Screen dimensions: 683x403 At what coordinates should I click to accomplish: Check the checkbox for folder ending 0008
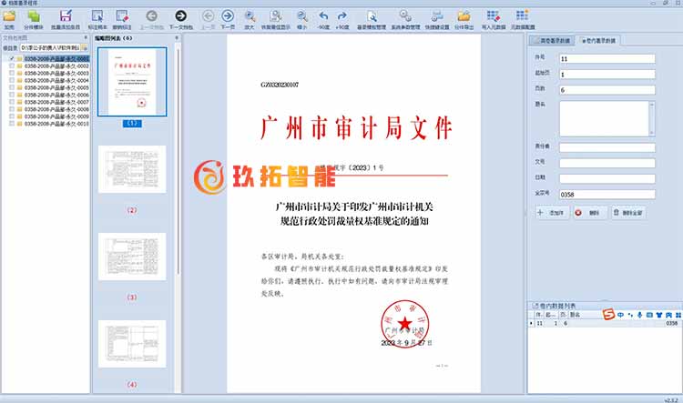pyautogui.click(x=12, y=109)
